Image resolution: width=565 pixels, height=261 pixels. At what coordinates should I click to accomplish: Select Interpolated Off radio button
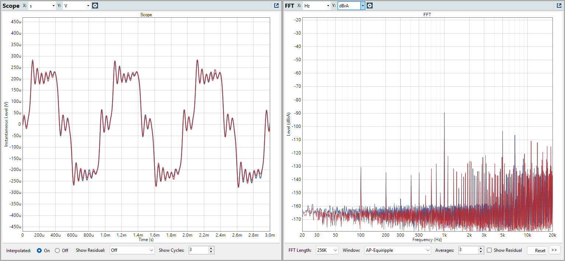pos(57,250)
